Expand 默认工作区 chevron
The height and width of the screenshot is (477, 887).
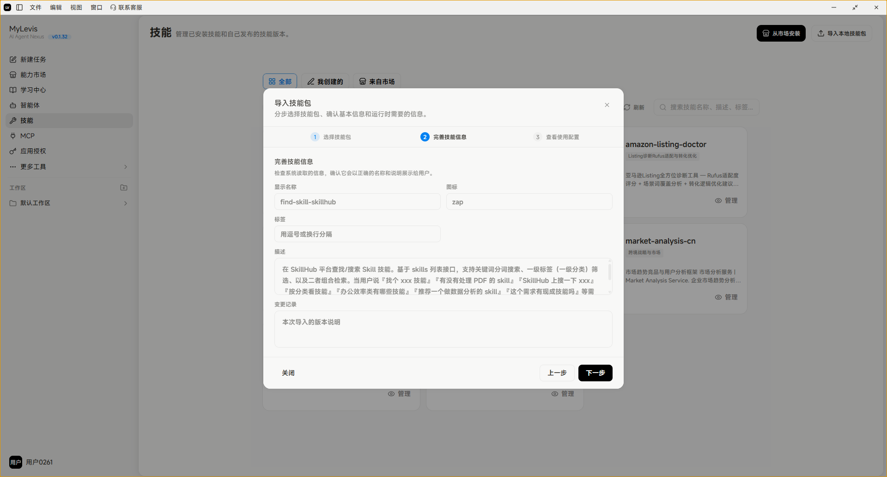coord(126,203)
